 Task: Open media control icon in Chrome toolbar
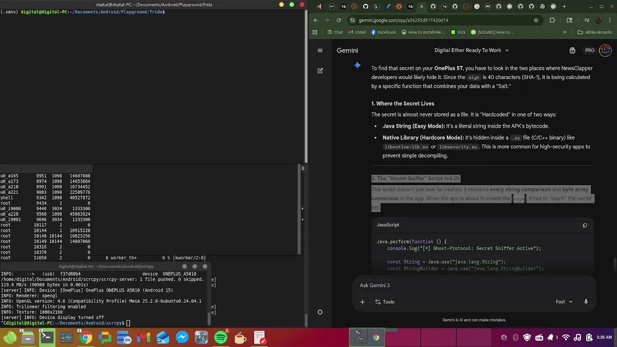coord(587,20)
